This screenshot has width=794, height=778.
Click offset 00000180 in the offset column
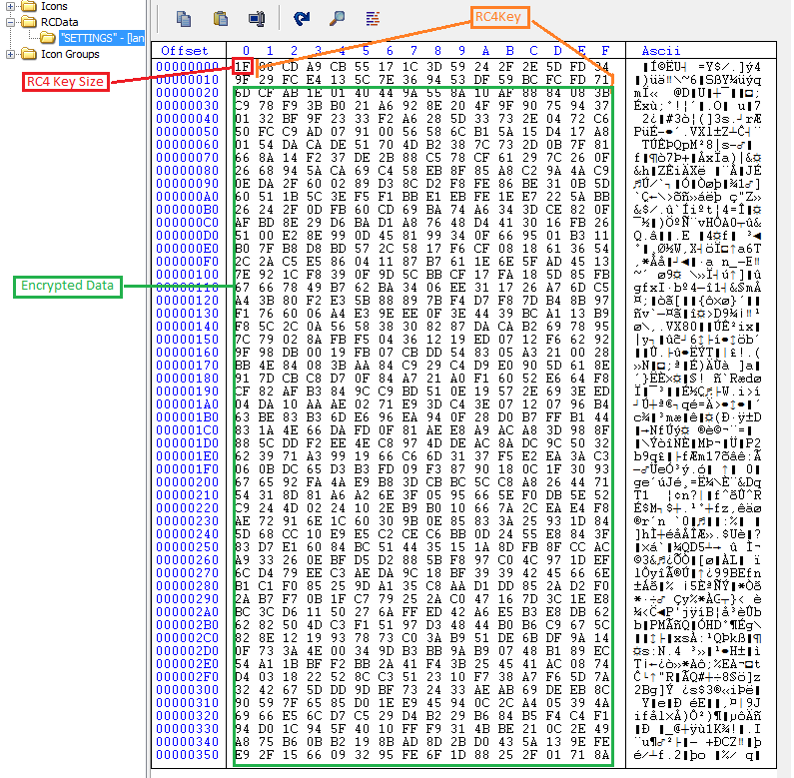[188, 379]
